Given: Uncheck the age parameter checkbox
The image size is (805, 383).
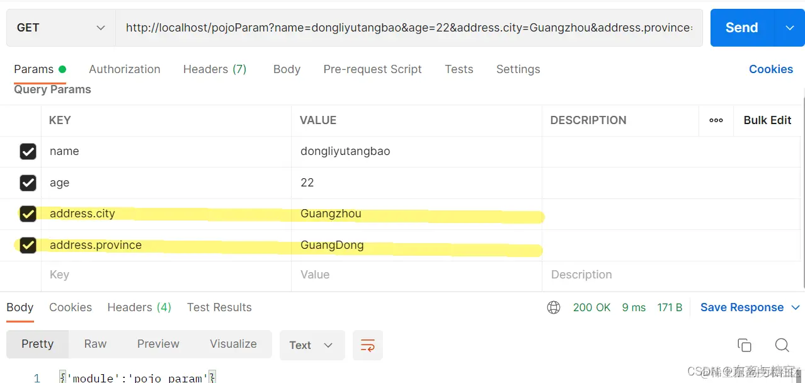Looking at the screenshot, I should click(28, 183).
